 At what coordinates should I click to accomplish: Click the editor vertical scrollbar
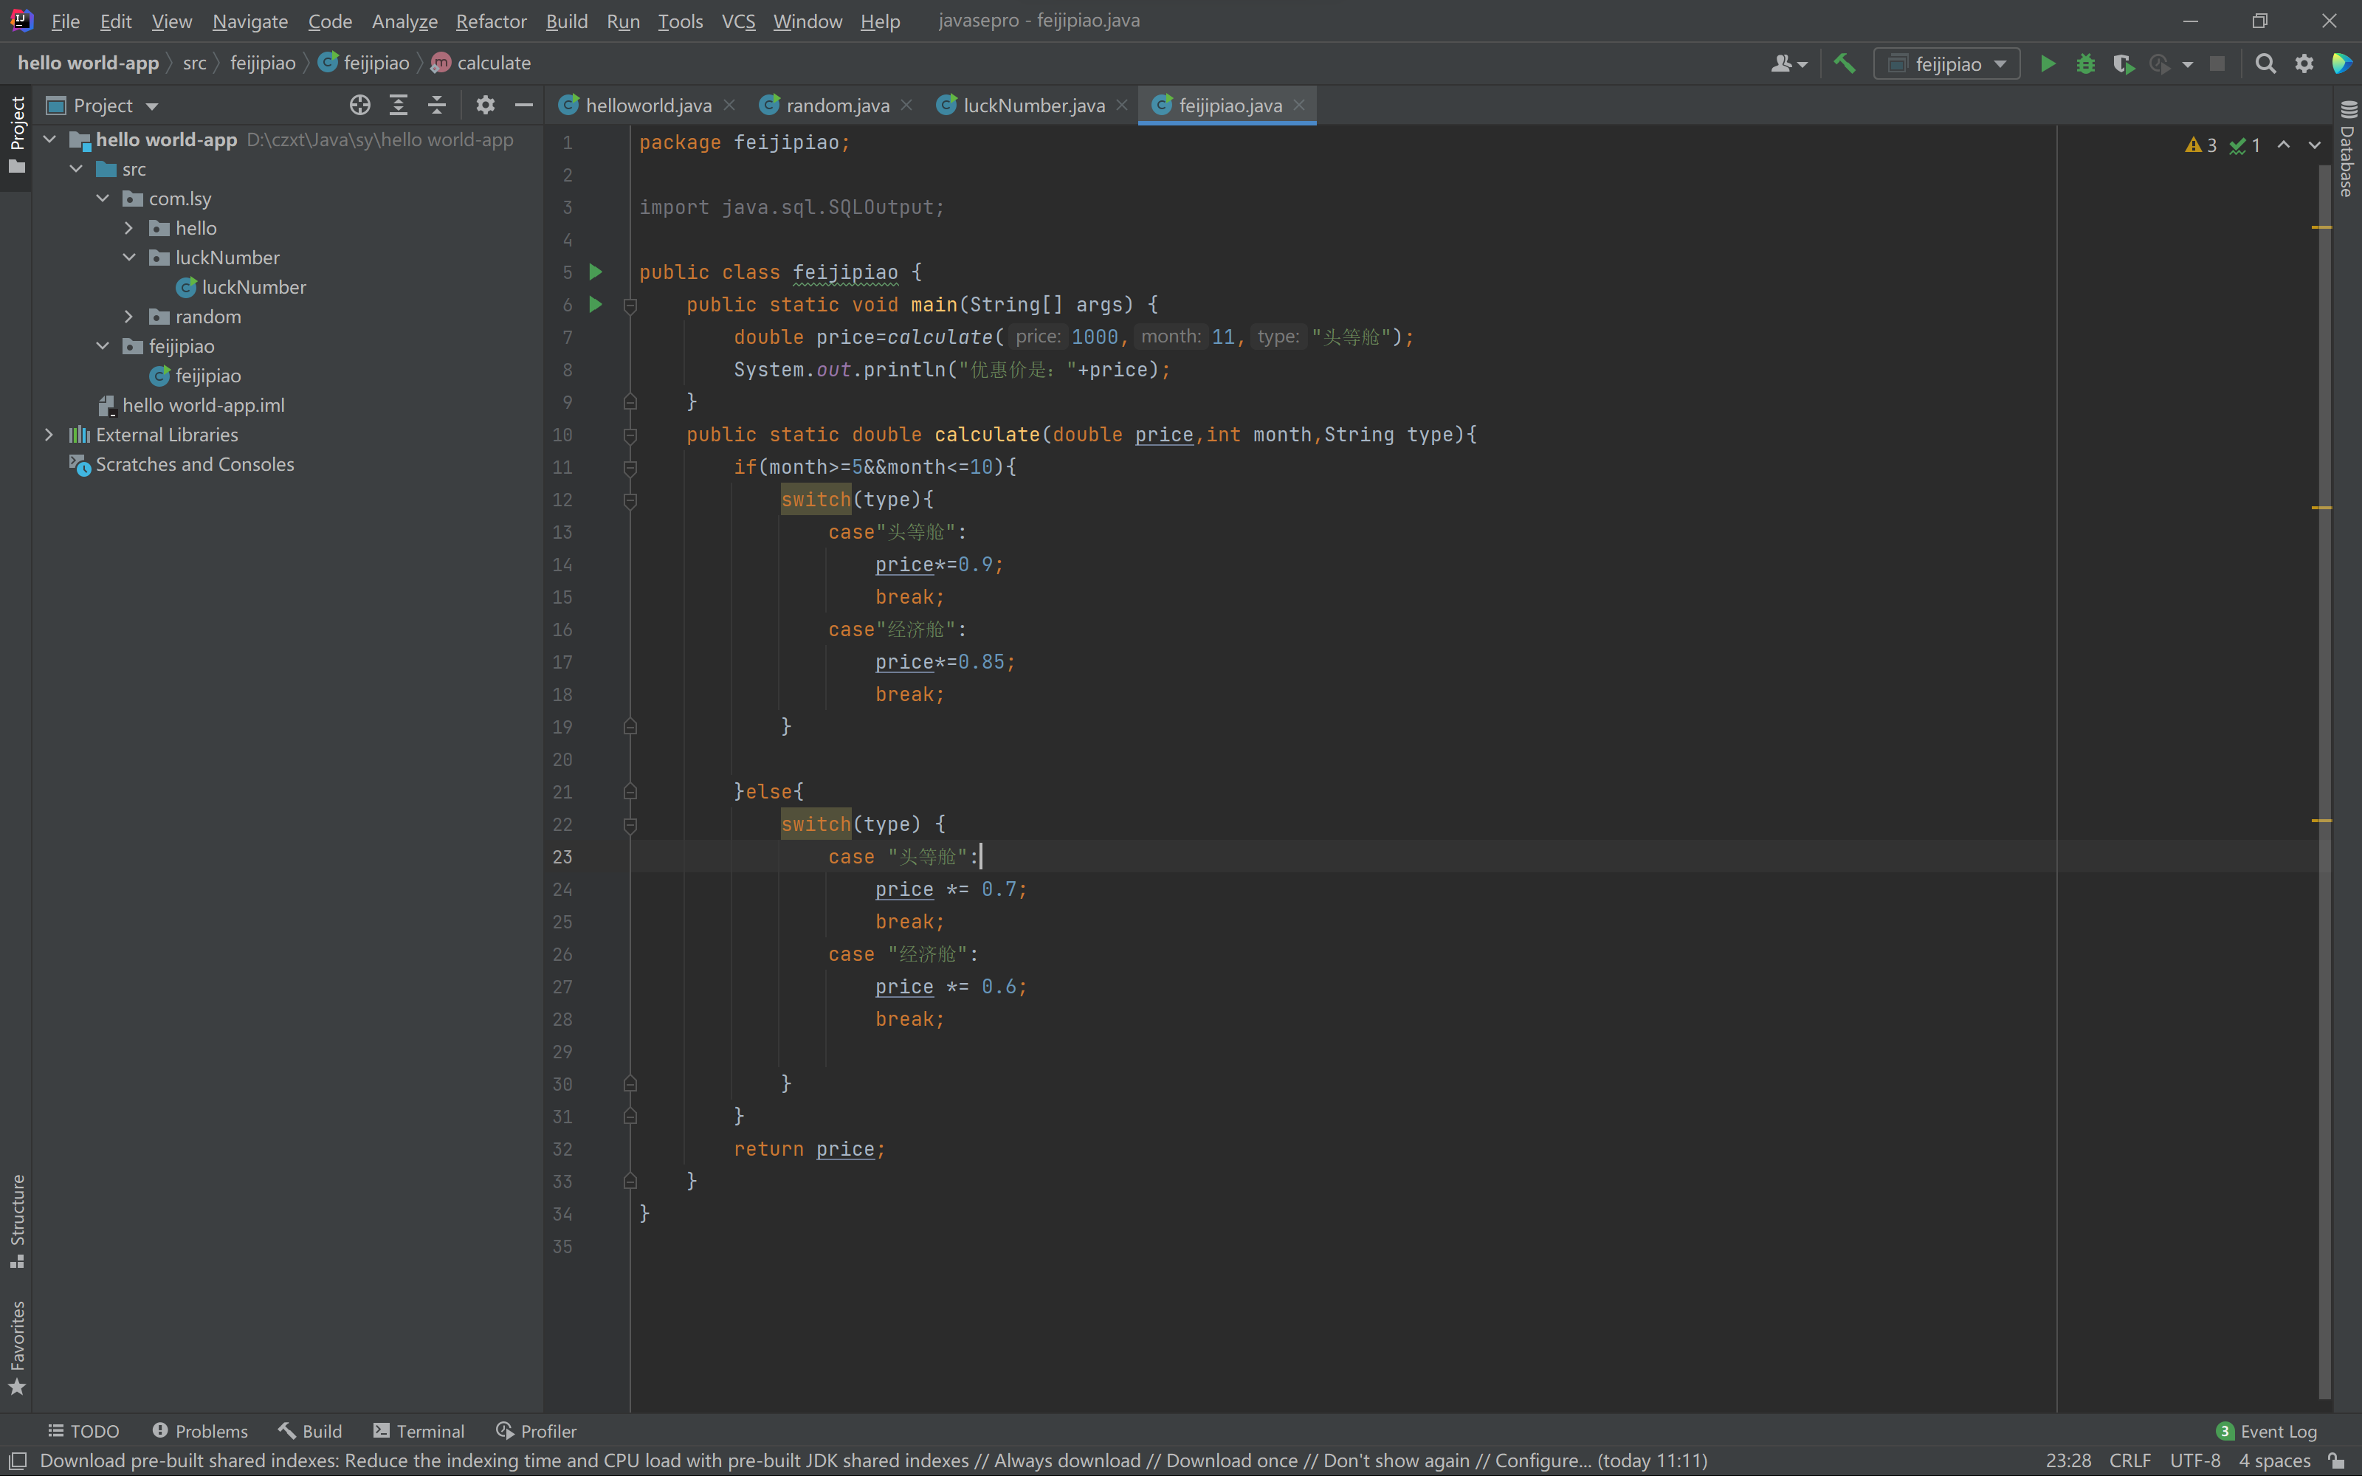coord(2324,683)
